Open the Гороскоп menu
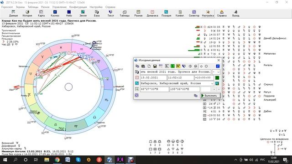292x164 pixels. [7, 7]
